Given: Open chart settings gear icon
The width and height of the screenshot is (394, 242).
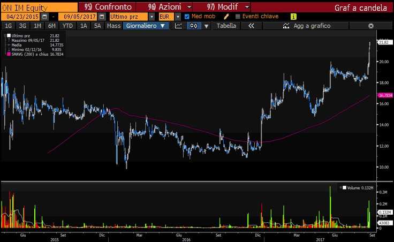Looking at the screenshot, I should click(370, 26).
